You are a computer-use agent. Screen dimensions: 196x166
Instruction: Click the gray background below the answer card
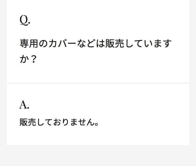pos(98,156)
